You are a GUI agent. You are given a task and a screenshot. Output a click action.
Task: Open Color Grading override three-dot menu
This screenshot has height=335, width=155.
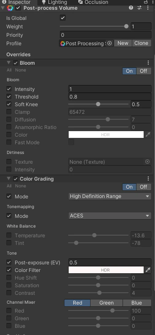(148, 178)
